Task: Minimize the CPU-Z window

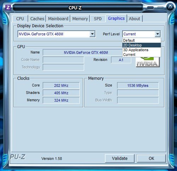Action: click(x=150, y=8)
